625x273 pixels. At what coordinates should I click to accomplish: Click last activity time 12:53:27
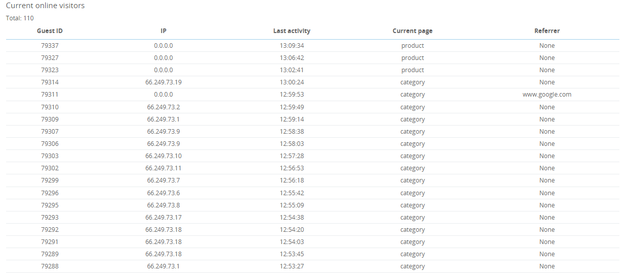(291, 266)
